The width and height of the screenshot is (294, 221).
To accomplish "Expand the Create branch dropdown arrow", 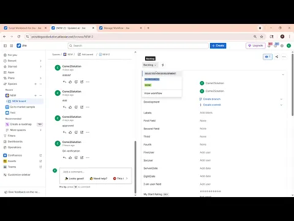I will tap(281, 99).
